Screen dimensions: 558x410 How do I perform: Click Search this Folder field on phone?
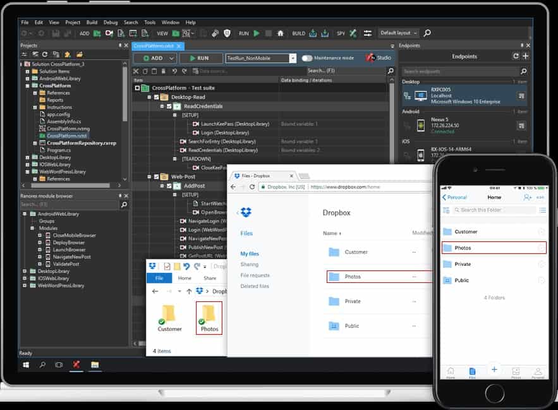coord(494,210)
